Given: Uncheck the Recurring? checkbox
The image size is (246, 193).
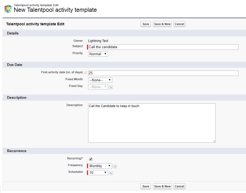Looking at the screenshot, I should tap(91, 159).
